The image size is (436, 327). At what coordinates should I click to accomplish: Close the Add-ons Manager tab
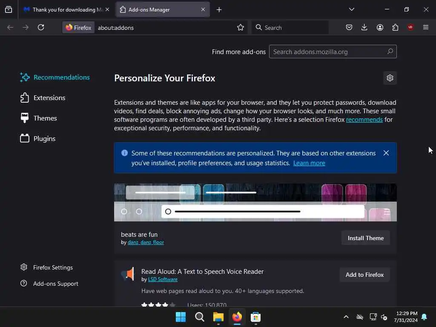click(x=203, y=9)
